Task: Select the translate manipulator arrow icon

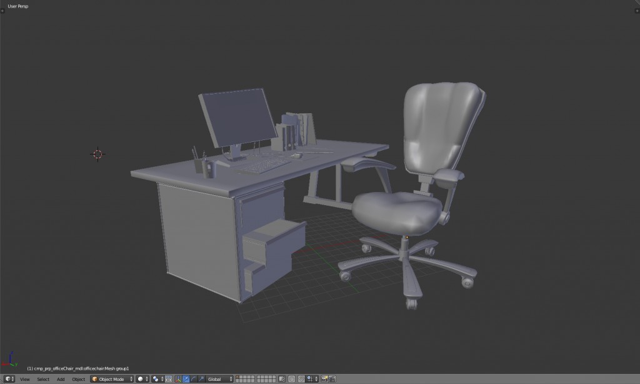Action: tap(185, 378)
